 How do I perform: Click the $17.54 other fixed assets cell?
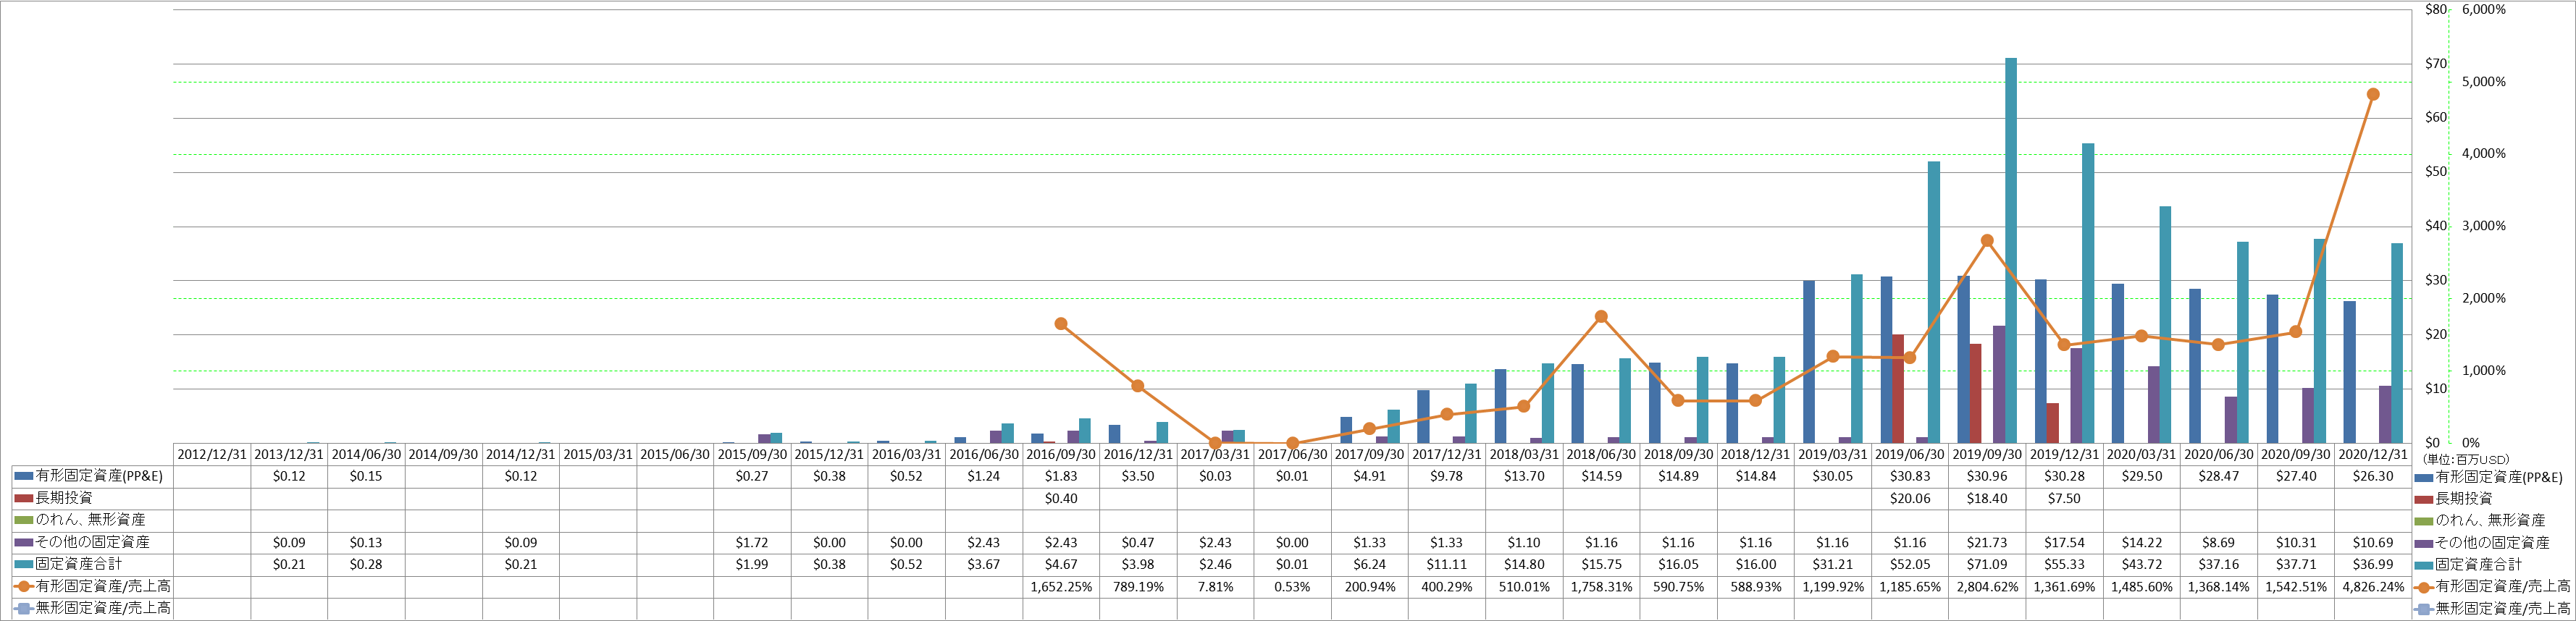pyautogui.click(x=2064, y=542)
